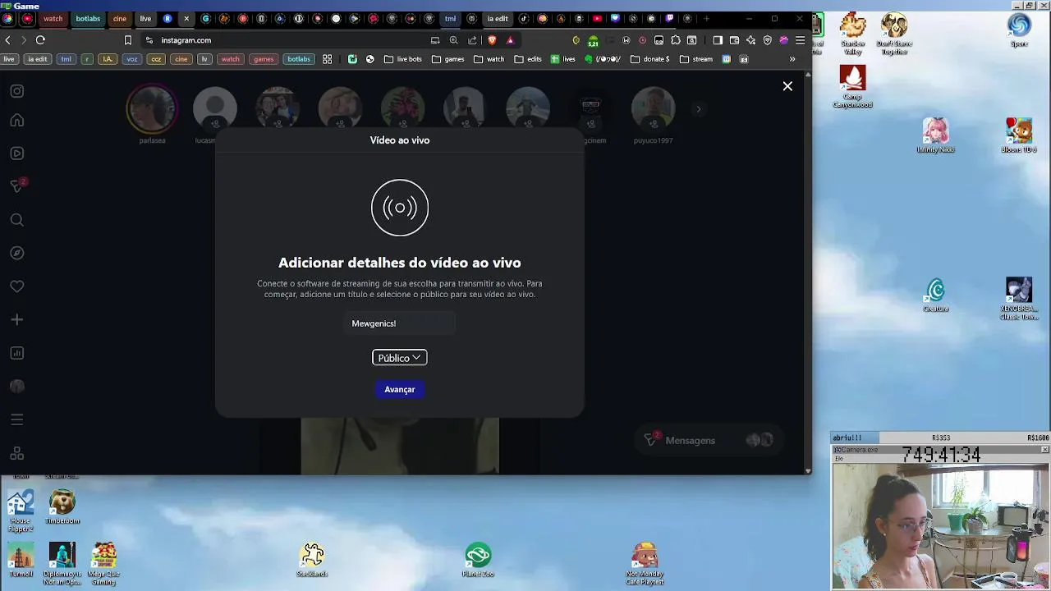Click the share icon in address bar

coord(472,39)
